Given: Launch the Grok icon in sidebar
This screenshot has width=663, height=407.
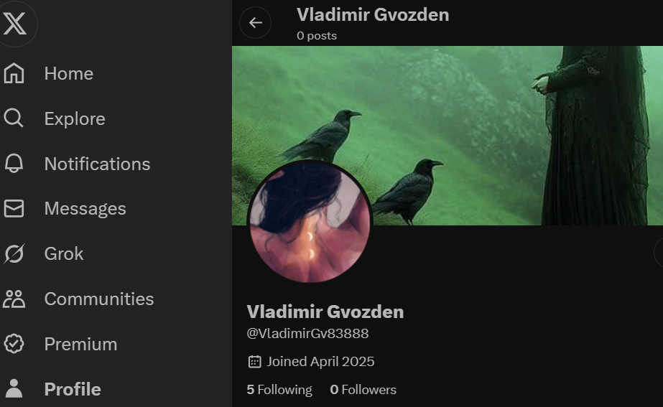Looking at the screenshot, I should click(x=14, y=253).
